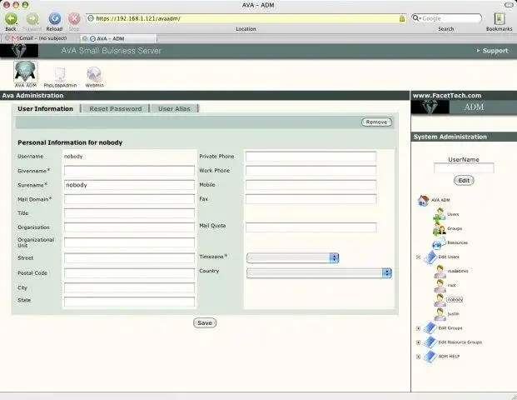The width and height of the screenshot is (517, 400).
Task: Click the Organisation input field
Action: point(129,227)
